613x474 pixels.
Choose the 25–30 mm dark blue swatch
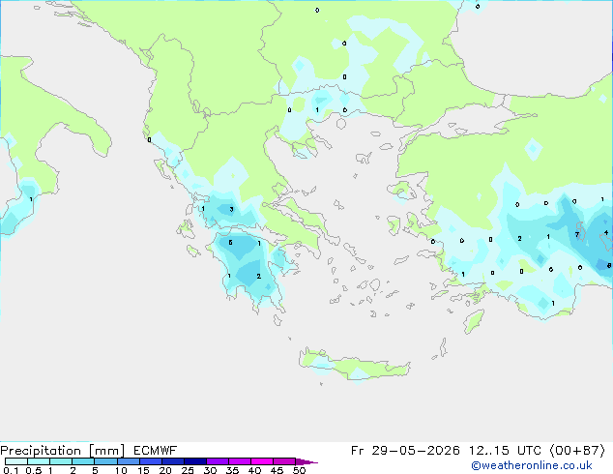(x=194, y=461)
